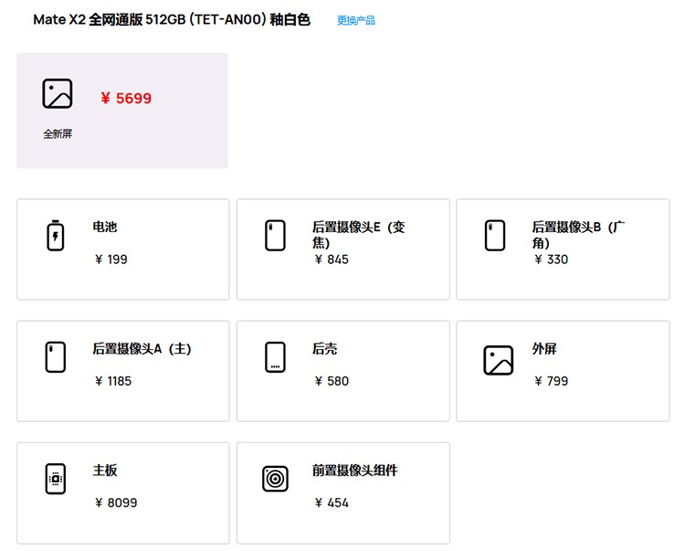The width and height of the screenshot is (685, 551).
Task: Select the red ¥ 5699 price
Action: (126, 99)
